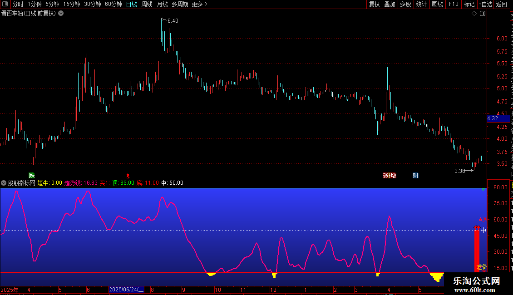Click the 3.36 low price label
This screenshot has height=295, width=513.
tap(460, 171)
